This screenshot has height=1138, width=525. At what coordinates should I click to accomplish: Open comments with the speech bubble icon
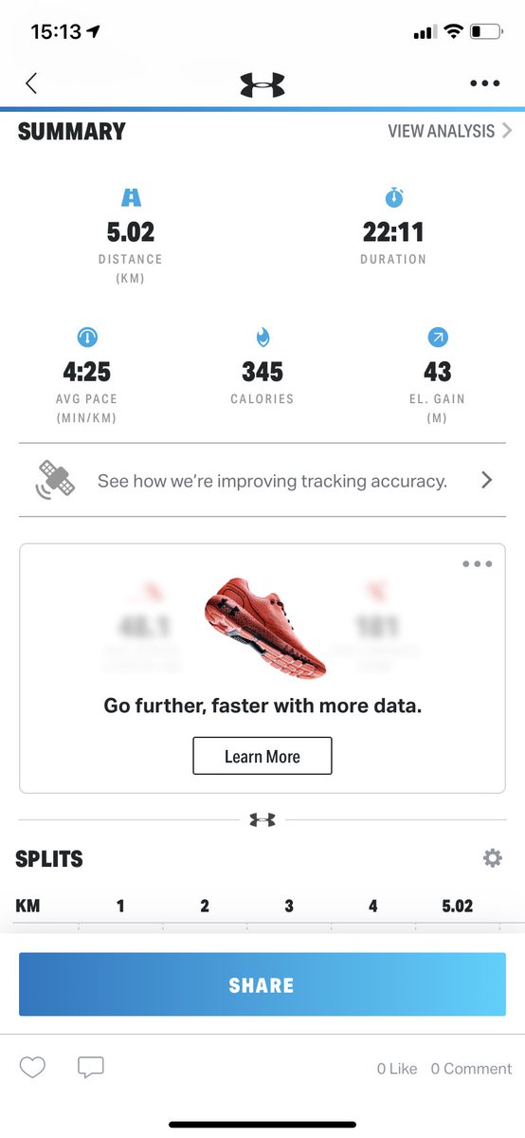point(90,1068)
